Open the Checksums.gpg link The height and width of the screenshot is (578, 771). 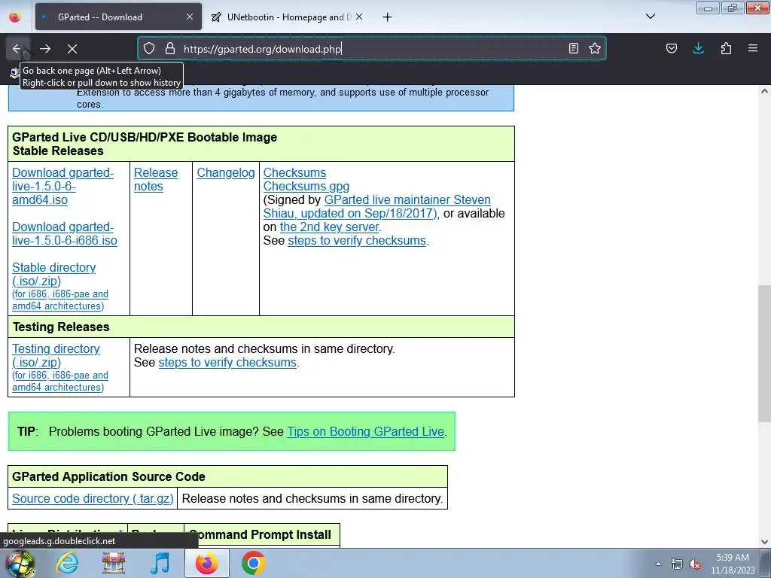pos(306,187)
